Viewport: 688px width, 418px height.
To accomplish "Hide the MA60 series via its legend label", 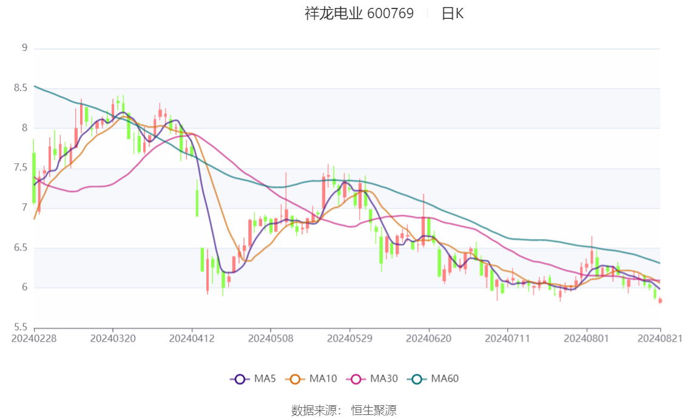I will pyautogui.click(x=445, y=379).
